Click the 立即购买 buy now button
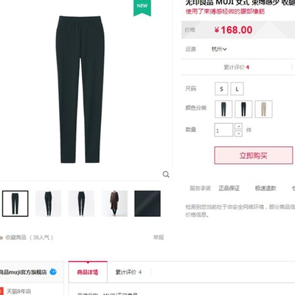 click(254, 156)
